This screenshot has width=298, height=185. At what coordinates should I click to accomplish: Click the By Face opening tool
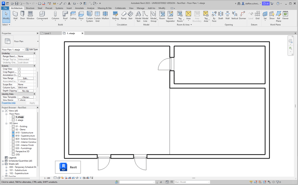(214, 16)
